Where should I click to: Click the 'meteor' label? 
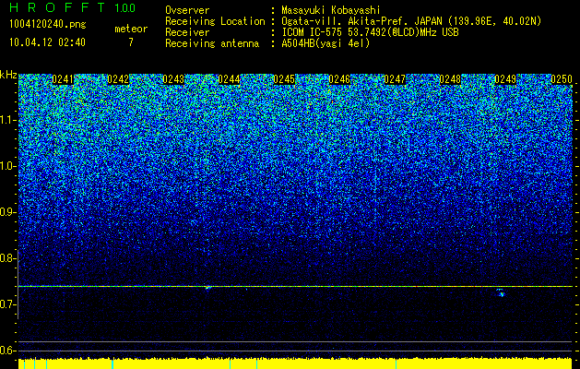[x=131, y=29]
